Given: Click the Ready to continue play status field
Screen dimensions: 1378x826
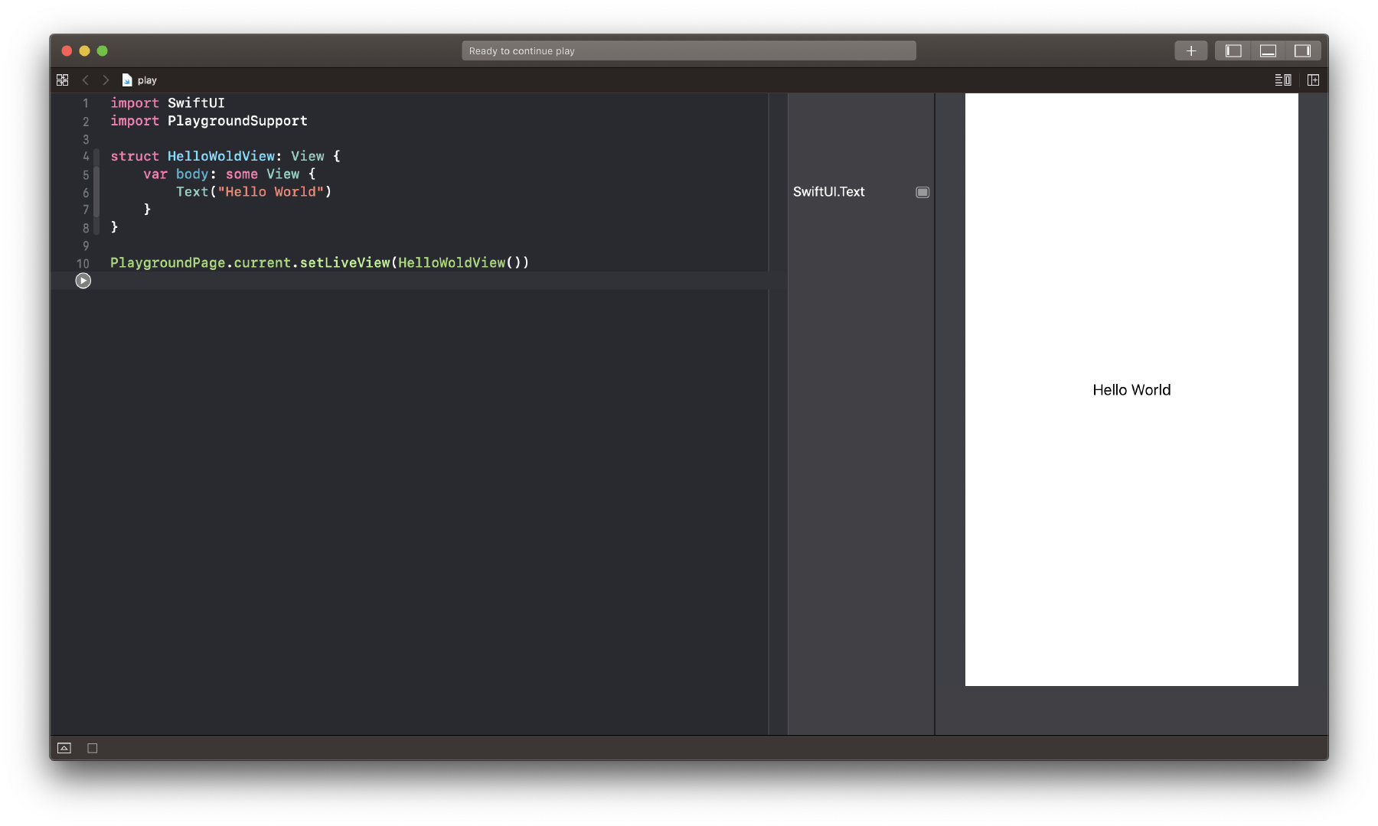Looking at the screenshot, I should pyautogui.click(x=689, y=50).
